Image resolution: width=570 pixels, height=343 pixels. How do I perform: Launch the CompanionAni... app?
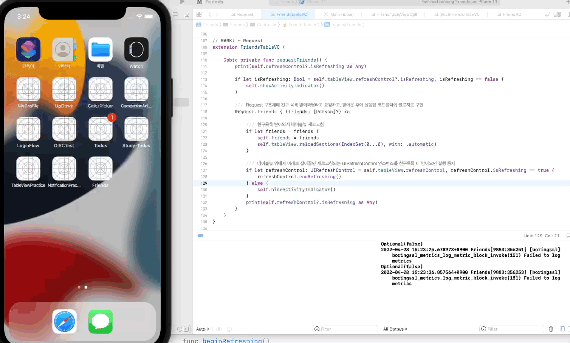coord(136,89)
